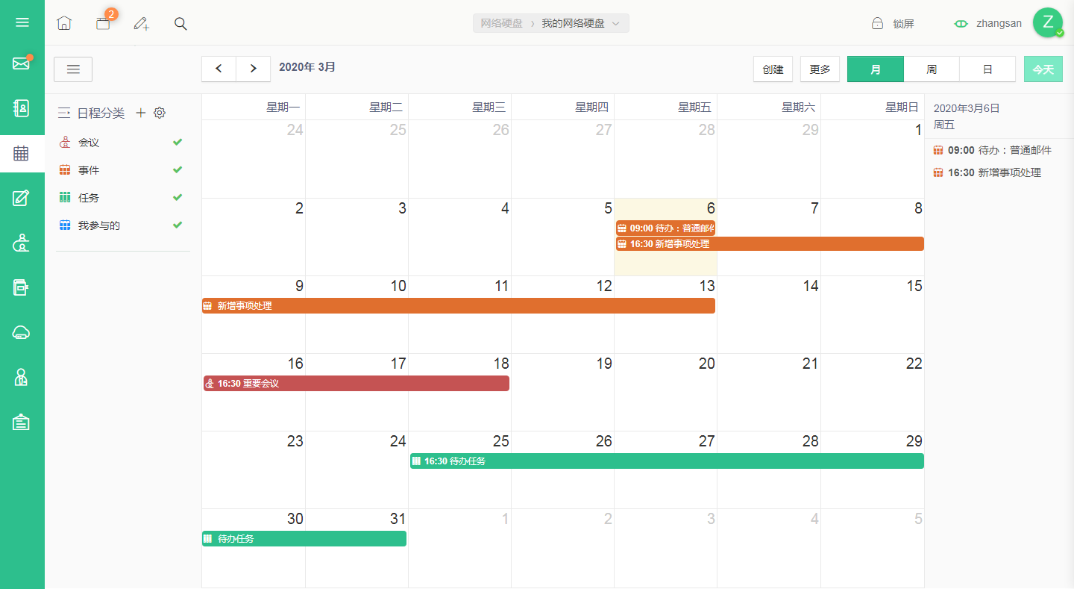Select the calendar icon in sidebar

[22, 154]
